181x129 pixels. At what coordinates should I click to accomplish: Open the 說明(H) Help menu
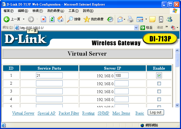pos(88,11)
